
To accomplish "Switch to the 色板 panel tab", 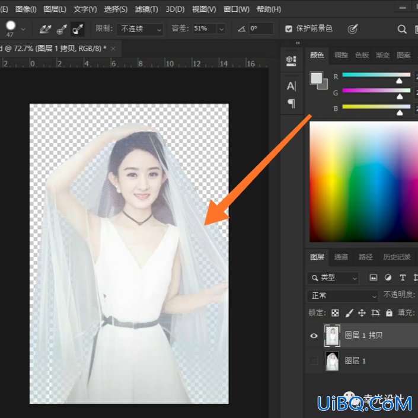I will pos(362,55).
